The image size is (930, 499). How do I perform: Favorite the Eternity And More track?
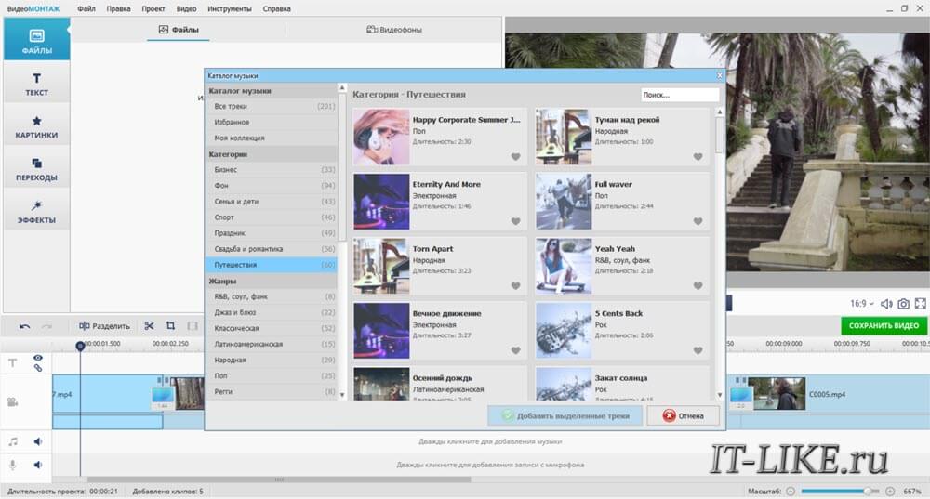pyautogui.click(x=516, y=222)
